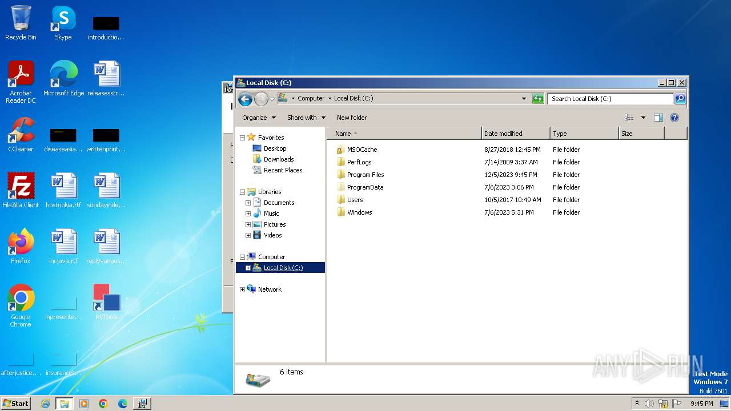Expand the Videos library node

pos(248,235)
